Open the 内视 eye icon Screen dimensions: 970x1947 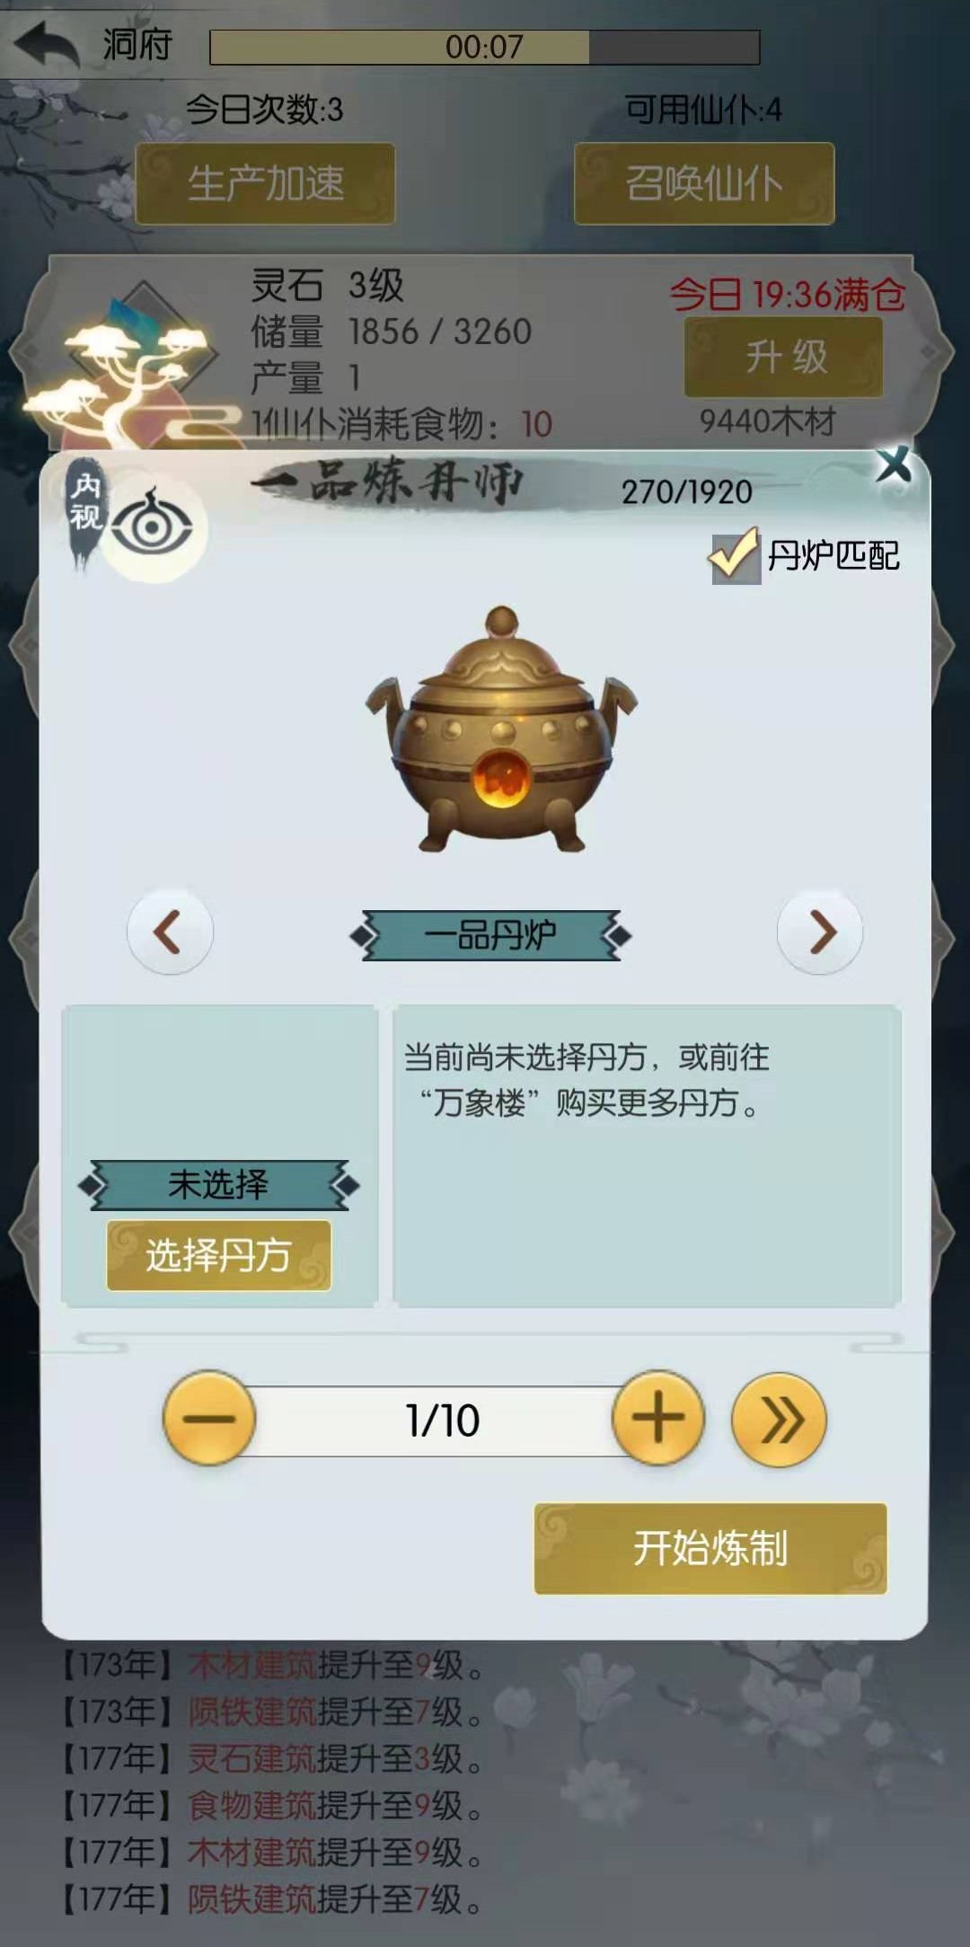coord(153,527)
